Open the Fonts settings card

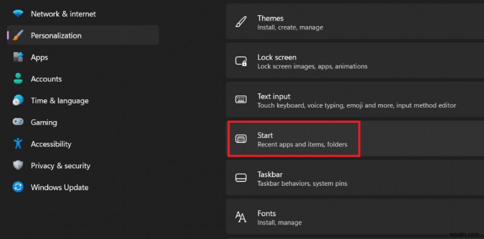pyautogui.click(x=355, y=217)
